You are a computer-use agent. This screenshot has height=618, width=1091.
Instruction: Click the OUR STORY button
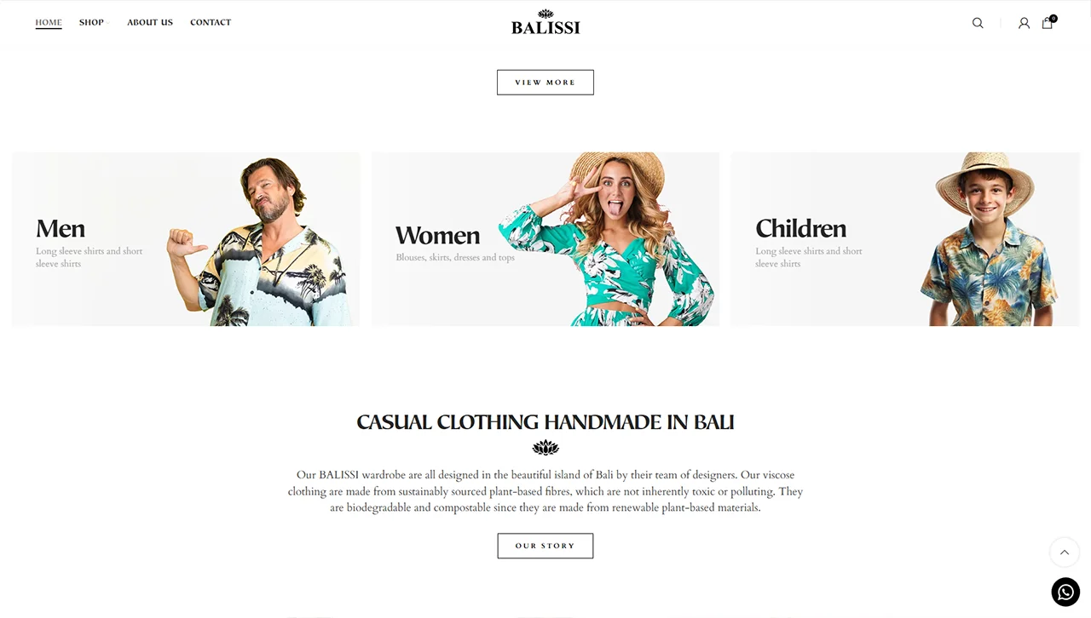tap(545, 546)
